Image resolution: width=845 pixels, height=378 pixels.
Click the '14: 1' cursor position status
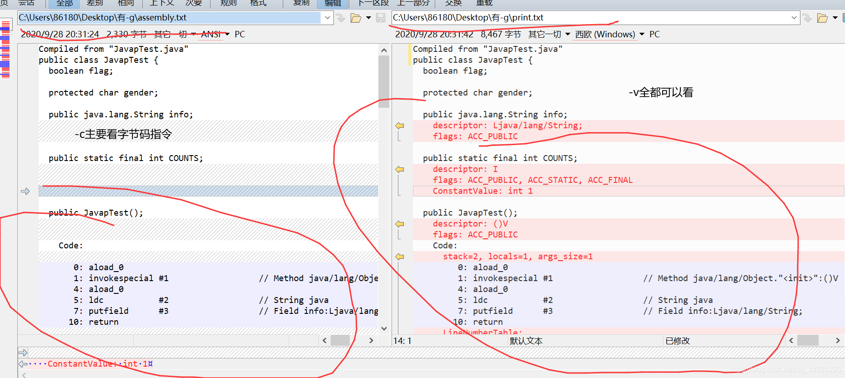402,341
